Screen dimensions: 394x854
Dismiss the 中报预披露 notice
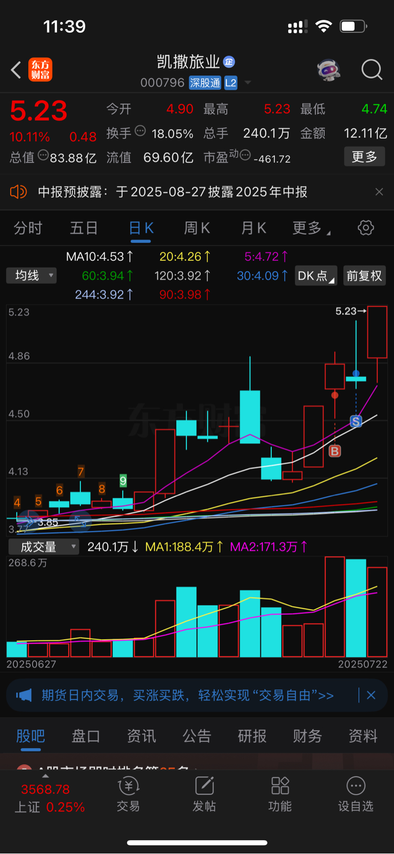pos(379,192)
